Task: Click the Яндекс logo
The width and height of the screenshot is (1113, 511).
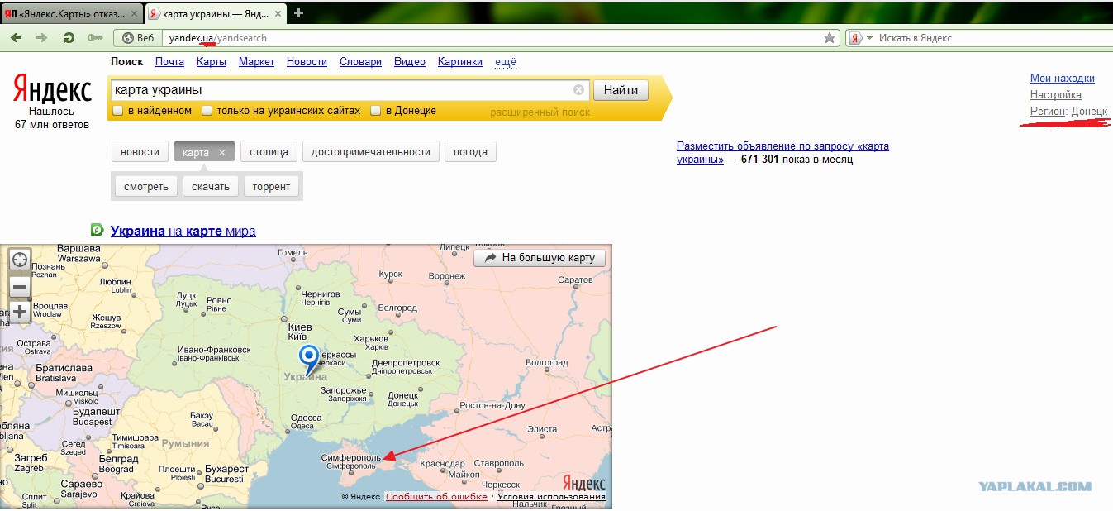Action: click(x=52, y=88)
